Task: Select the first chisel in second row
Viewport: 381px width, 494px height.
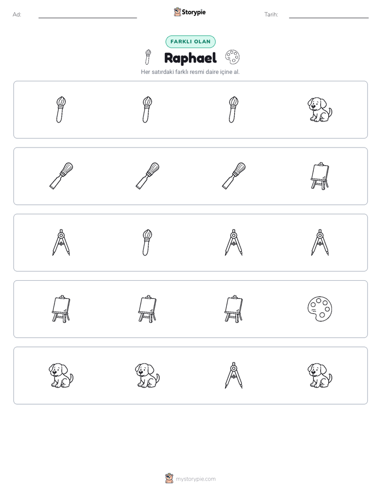Action: [x=61, y=176]
